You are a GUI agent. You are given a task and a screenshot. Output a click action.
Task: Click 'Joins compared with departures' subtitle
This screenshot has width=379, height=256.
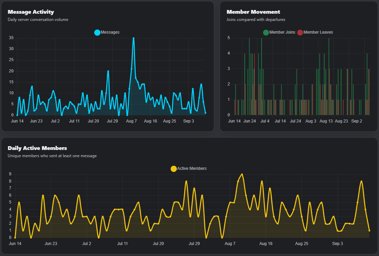click(x=256, y=20)
